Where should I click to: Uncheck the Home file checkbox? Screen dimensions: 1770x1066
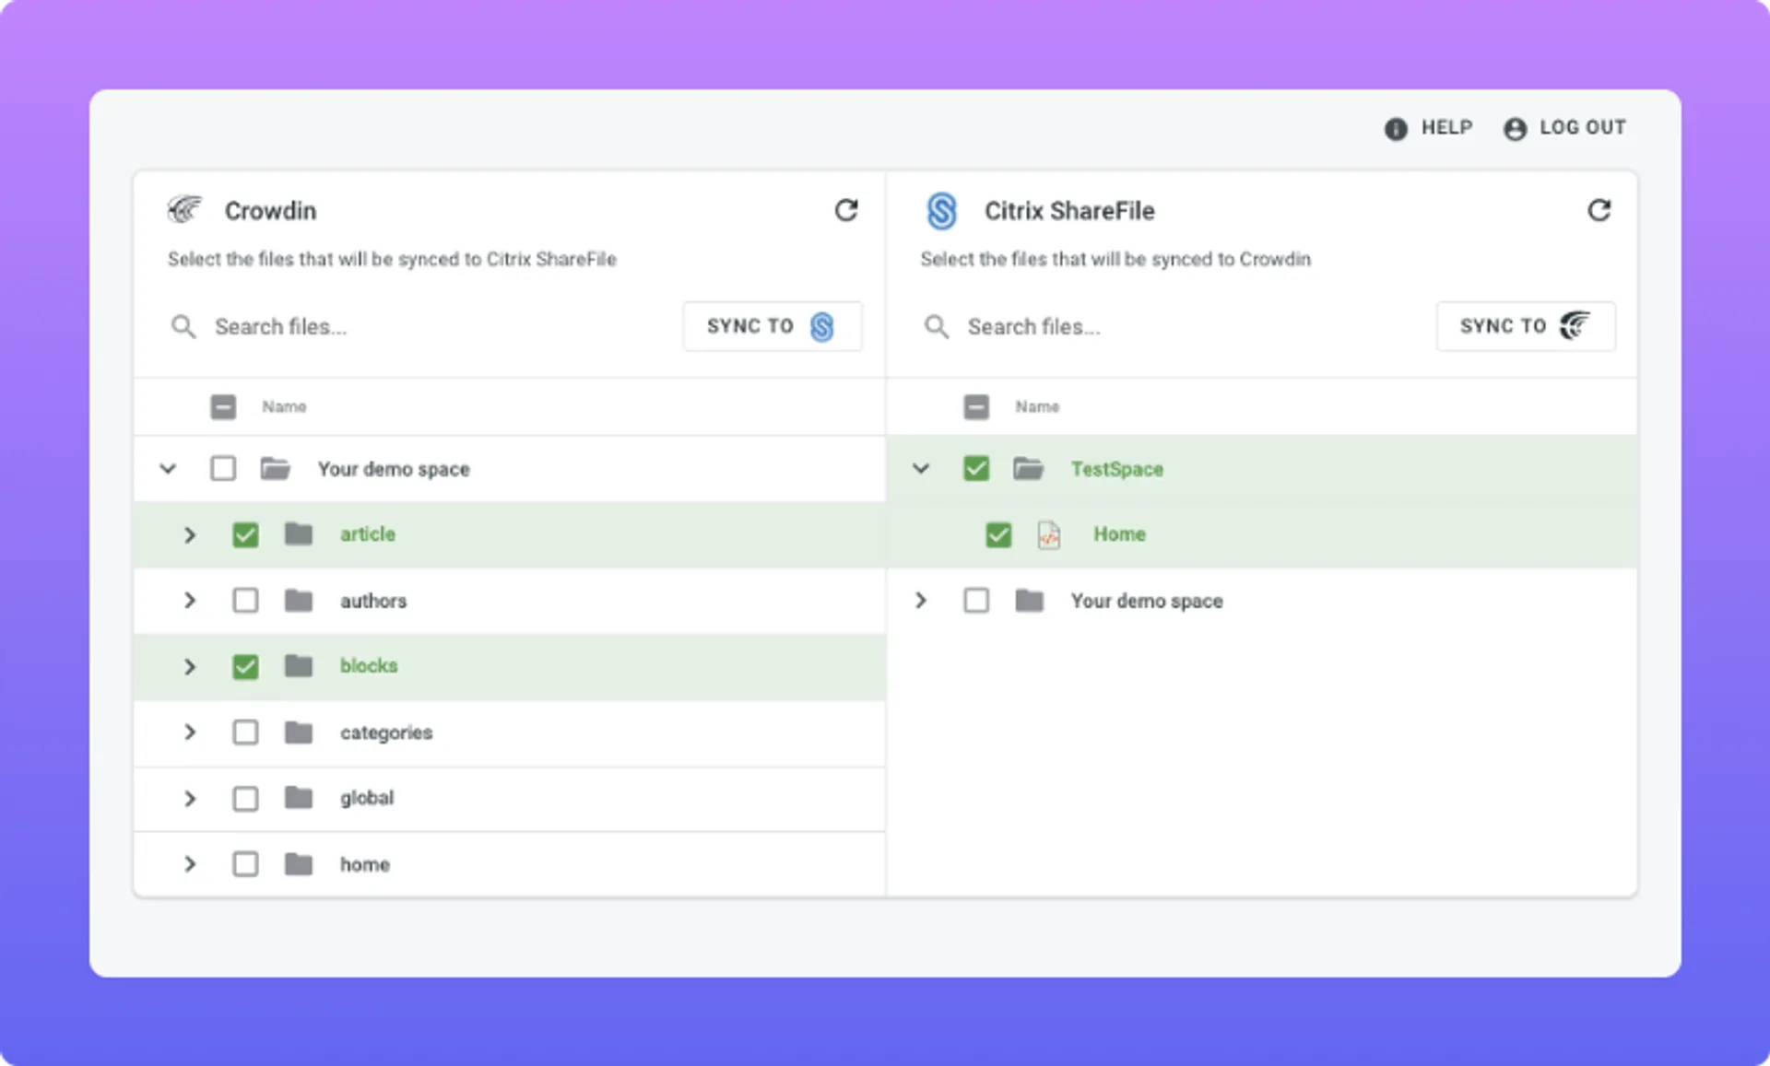tap(998, 534)
